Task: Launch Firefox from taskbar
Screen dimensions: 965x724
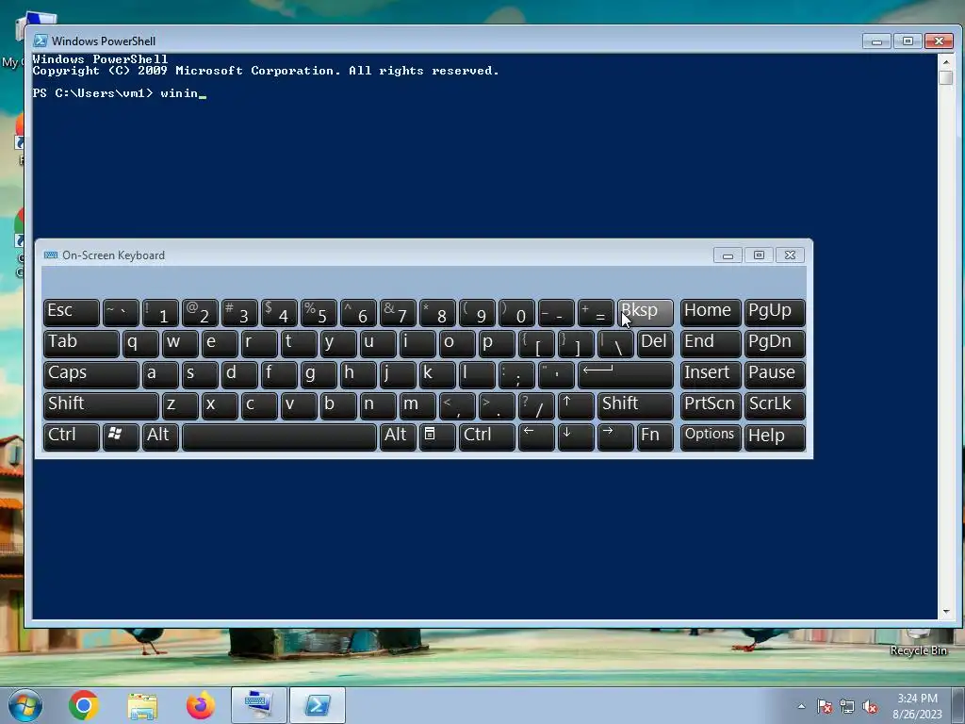Action: 201,705
